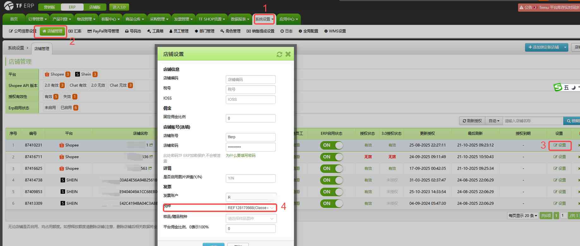Open 销售提成设置 commission settings
580x246 pixels.
[260, 31]
